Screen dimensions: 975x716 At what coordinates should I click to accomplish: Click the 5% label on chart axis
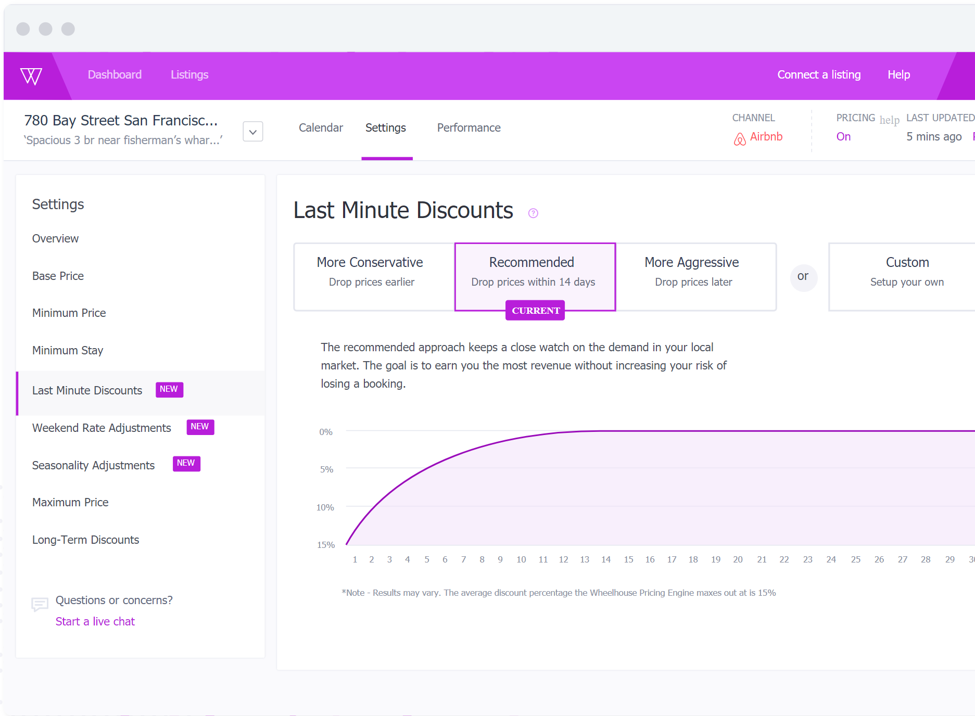[x=326, y=469]
